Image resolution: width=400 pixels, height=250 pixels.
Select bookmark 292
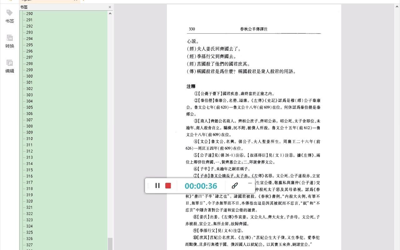coord(29,26)
